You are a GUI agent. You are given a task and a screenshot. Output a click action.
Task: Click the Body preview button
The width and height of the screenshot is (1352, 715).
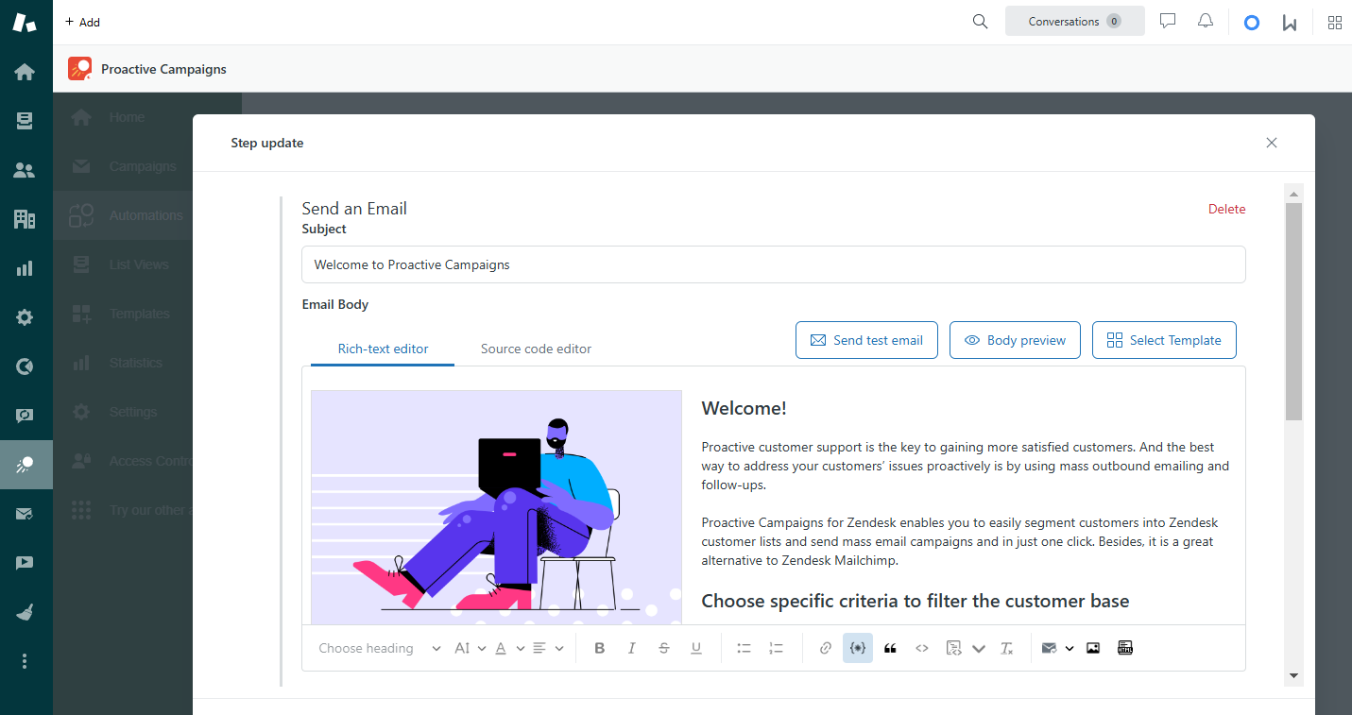click(x=1015, y=340)
